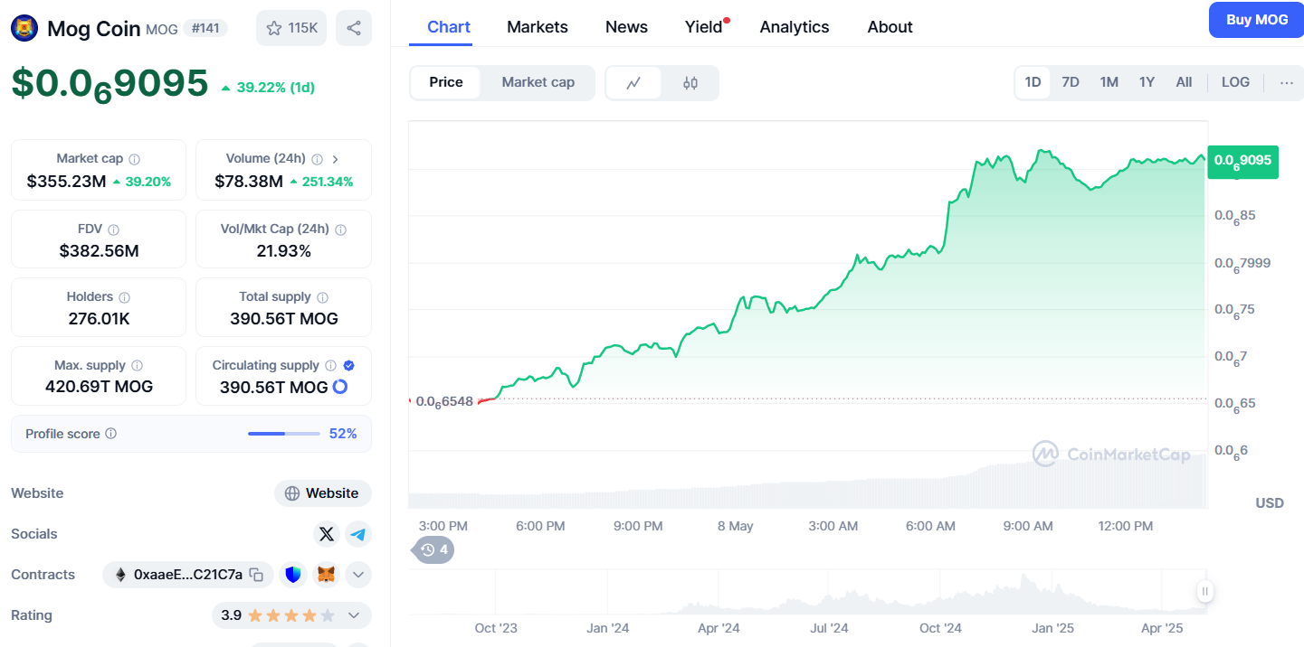Click the 0.0₆6548 opening price label
Screen dimensions: 1304x647
[x=444, y=401]
